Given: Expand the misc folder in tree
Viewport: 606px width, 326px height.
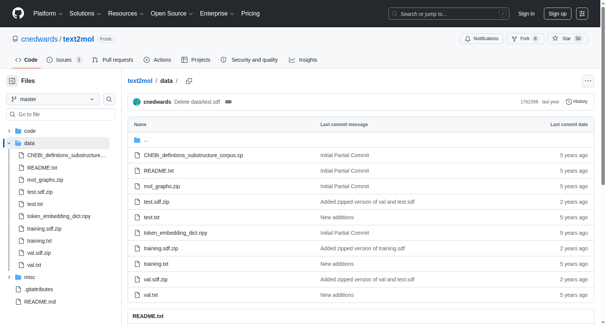Looking at the screenshot, I should pyautogui.click(x=9, y=277).
